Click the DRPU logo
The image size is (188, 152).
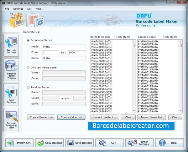(144, 16)
